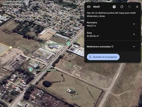Click Guardar en el proyecto button
Viewport: 142px width, 107px height.
(x=103, y=57)
